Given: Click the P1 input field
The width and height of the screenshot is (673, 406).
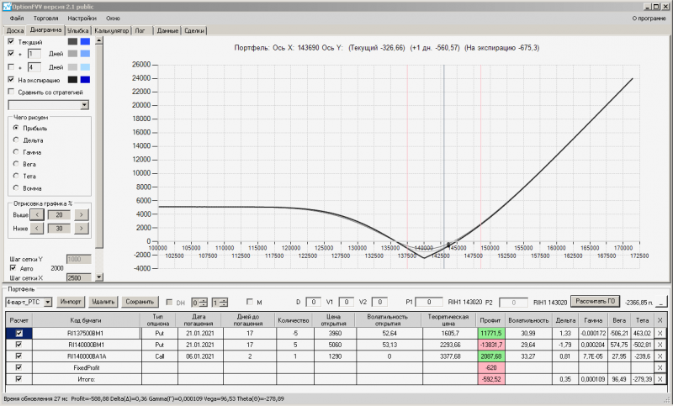Looking at the screenshot, I should [x=429, y=303].
